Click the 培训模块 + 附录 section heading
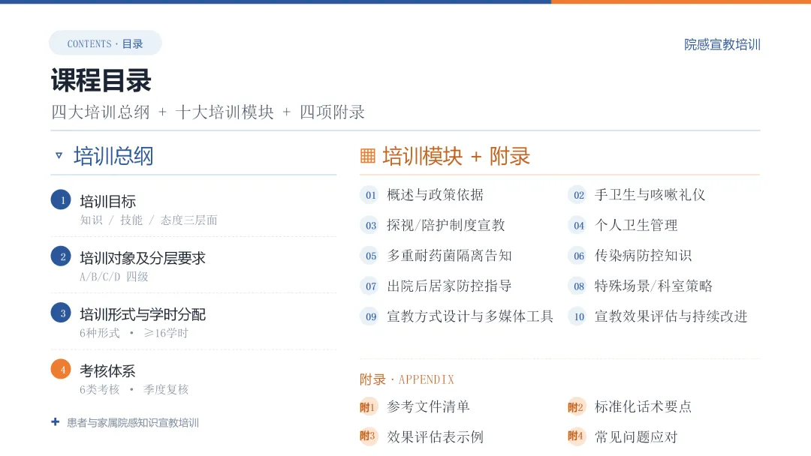 coord(457,156)
